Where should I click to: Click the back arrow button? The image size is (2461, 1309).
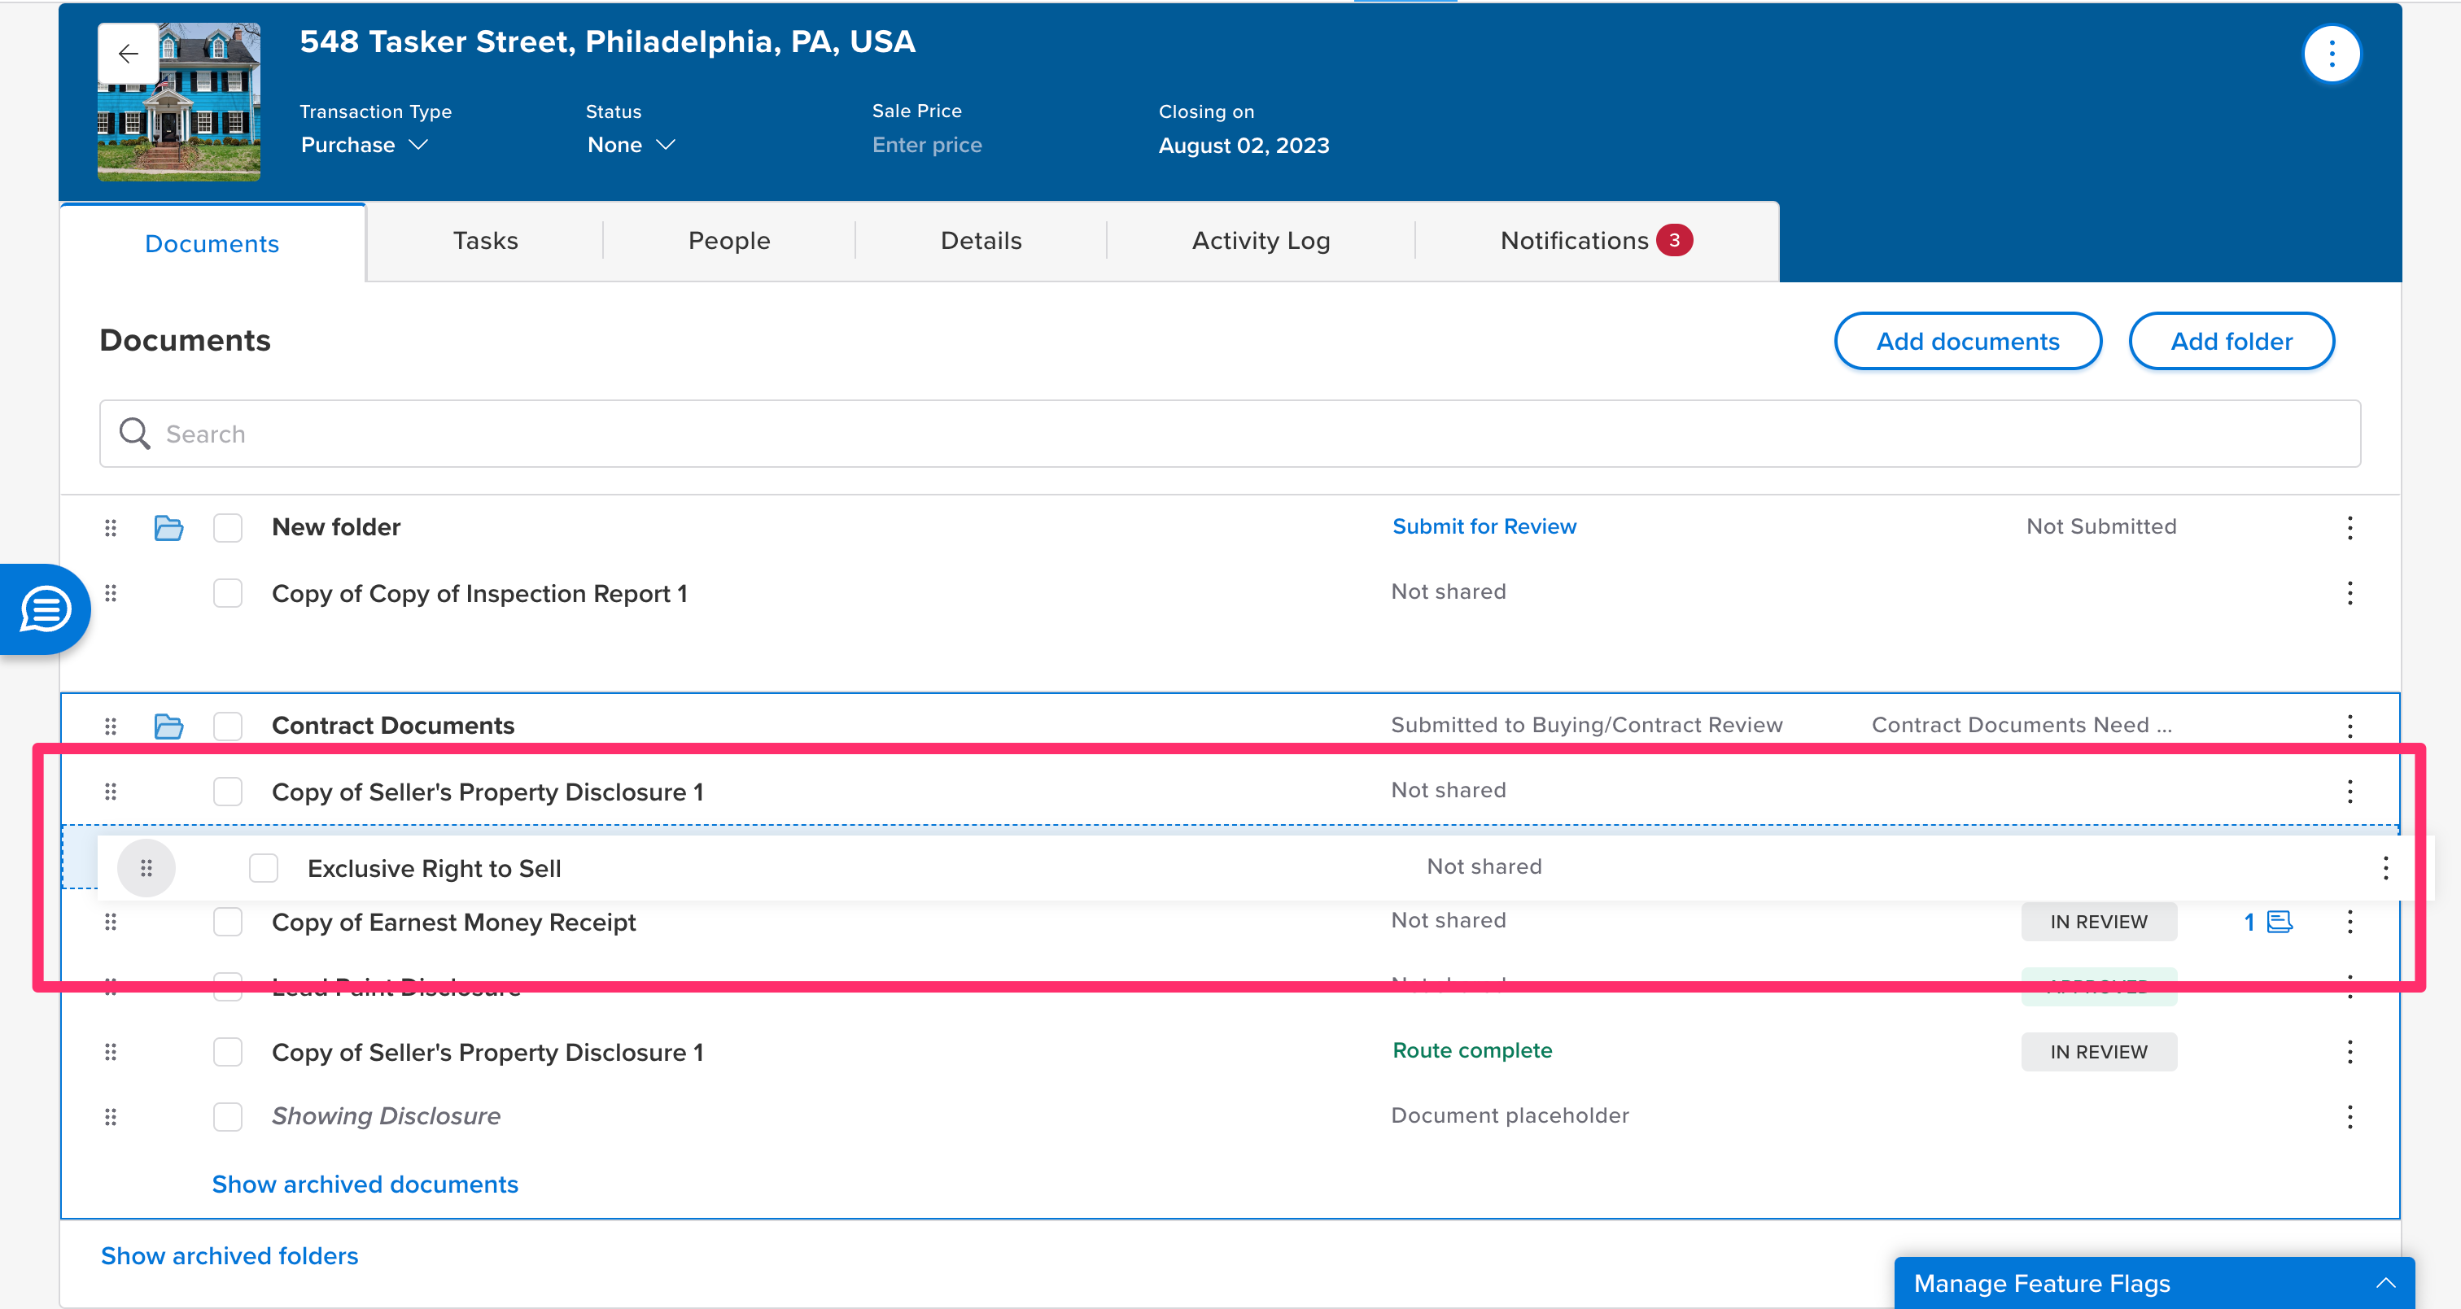point(128,54)
